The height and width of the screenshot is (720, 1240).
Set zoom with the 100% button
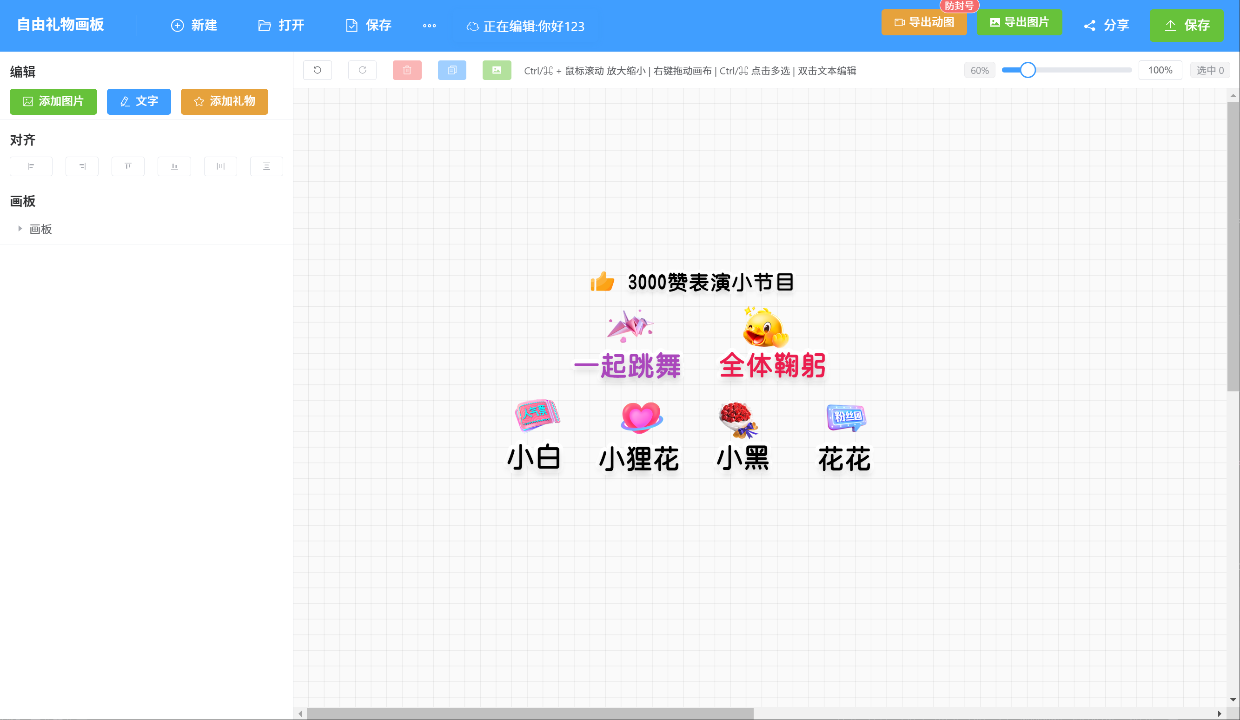point(1160,70)
